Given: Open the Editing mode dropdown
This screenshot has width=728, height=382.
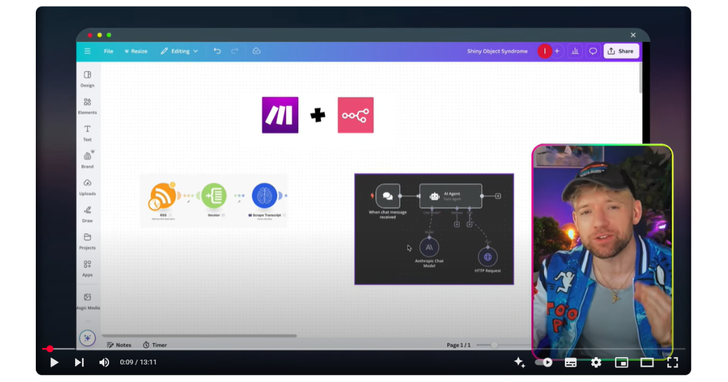Looking at the screenshot, I should coord(179,51).
